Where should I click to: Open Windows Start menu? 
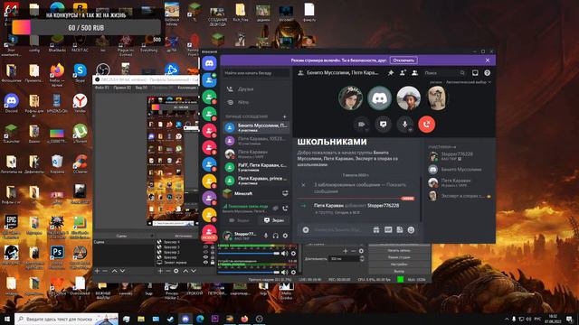tap(6, 319)
